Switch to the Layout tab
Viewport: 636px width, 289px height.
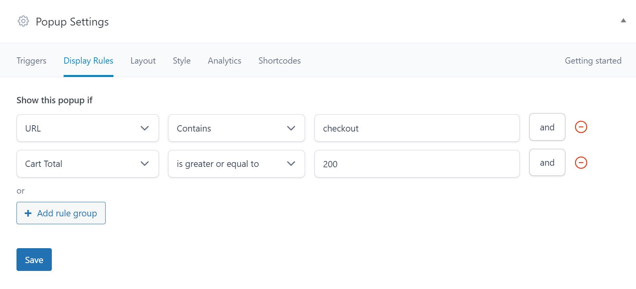(x=143, y=60)
